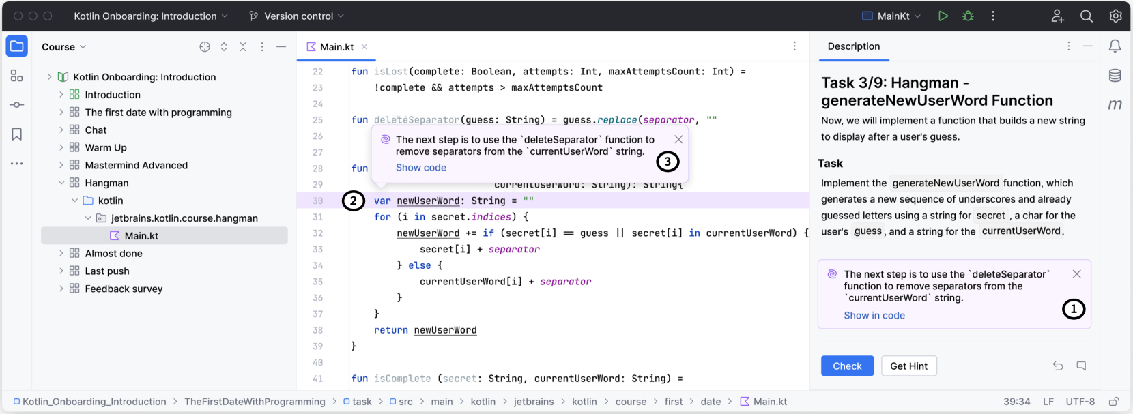
Task: Select the Description tab
Action: click(853, 46)
